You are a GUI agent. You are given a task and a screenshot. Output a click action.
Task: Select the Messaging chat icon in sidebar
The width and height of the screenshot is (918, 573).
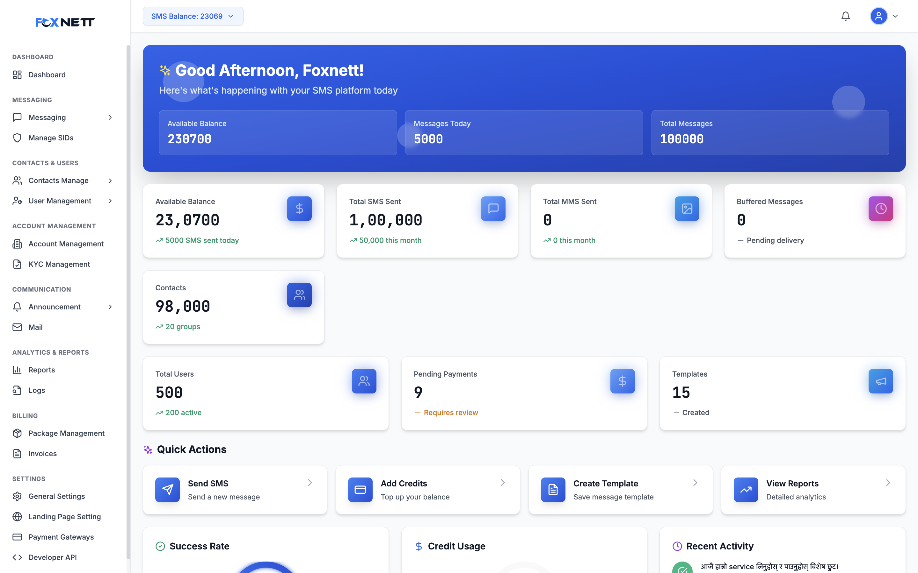click(17, 117)
